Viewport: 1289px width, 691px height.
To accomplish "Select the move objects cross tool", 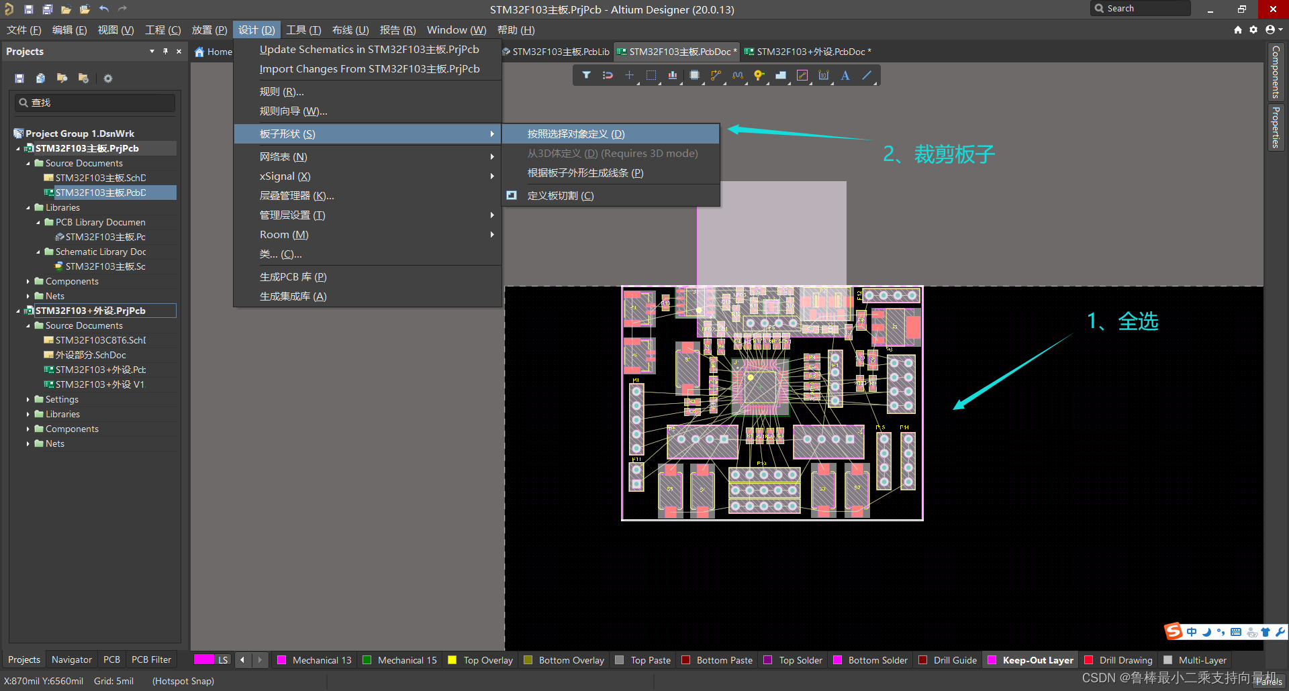I will 629,75.
